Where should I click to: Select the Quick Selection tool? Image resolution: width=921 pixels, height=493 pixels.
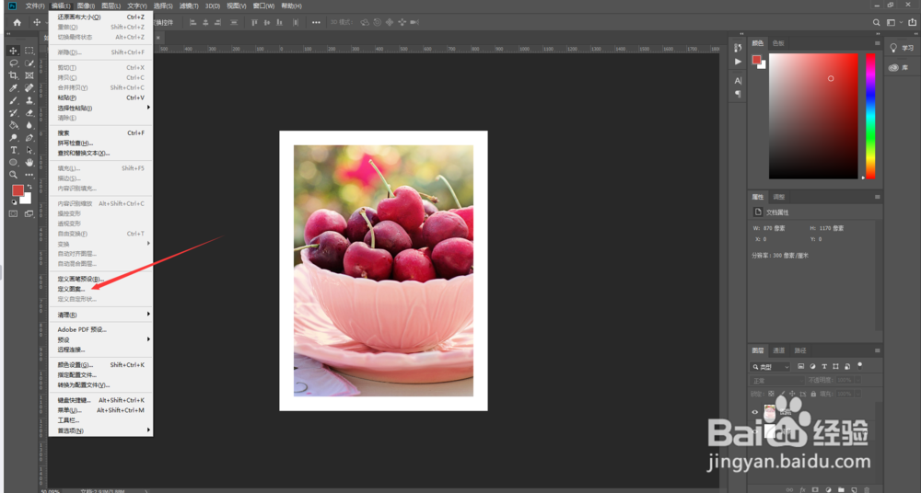click(x=29, y=63)
